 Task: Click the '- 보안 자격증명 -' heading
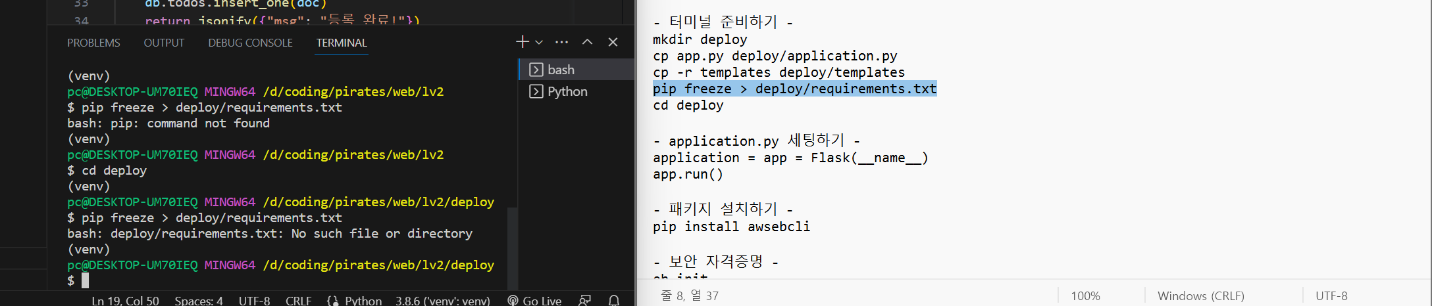(715, 261)
